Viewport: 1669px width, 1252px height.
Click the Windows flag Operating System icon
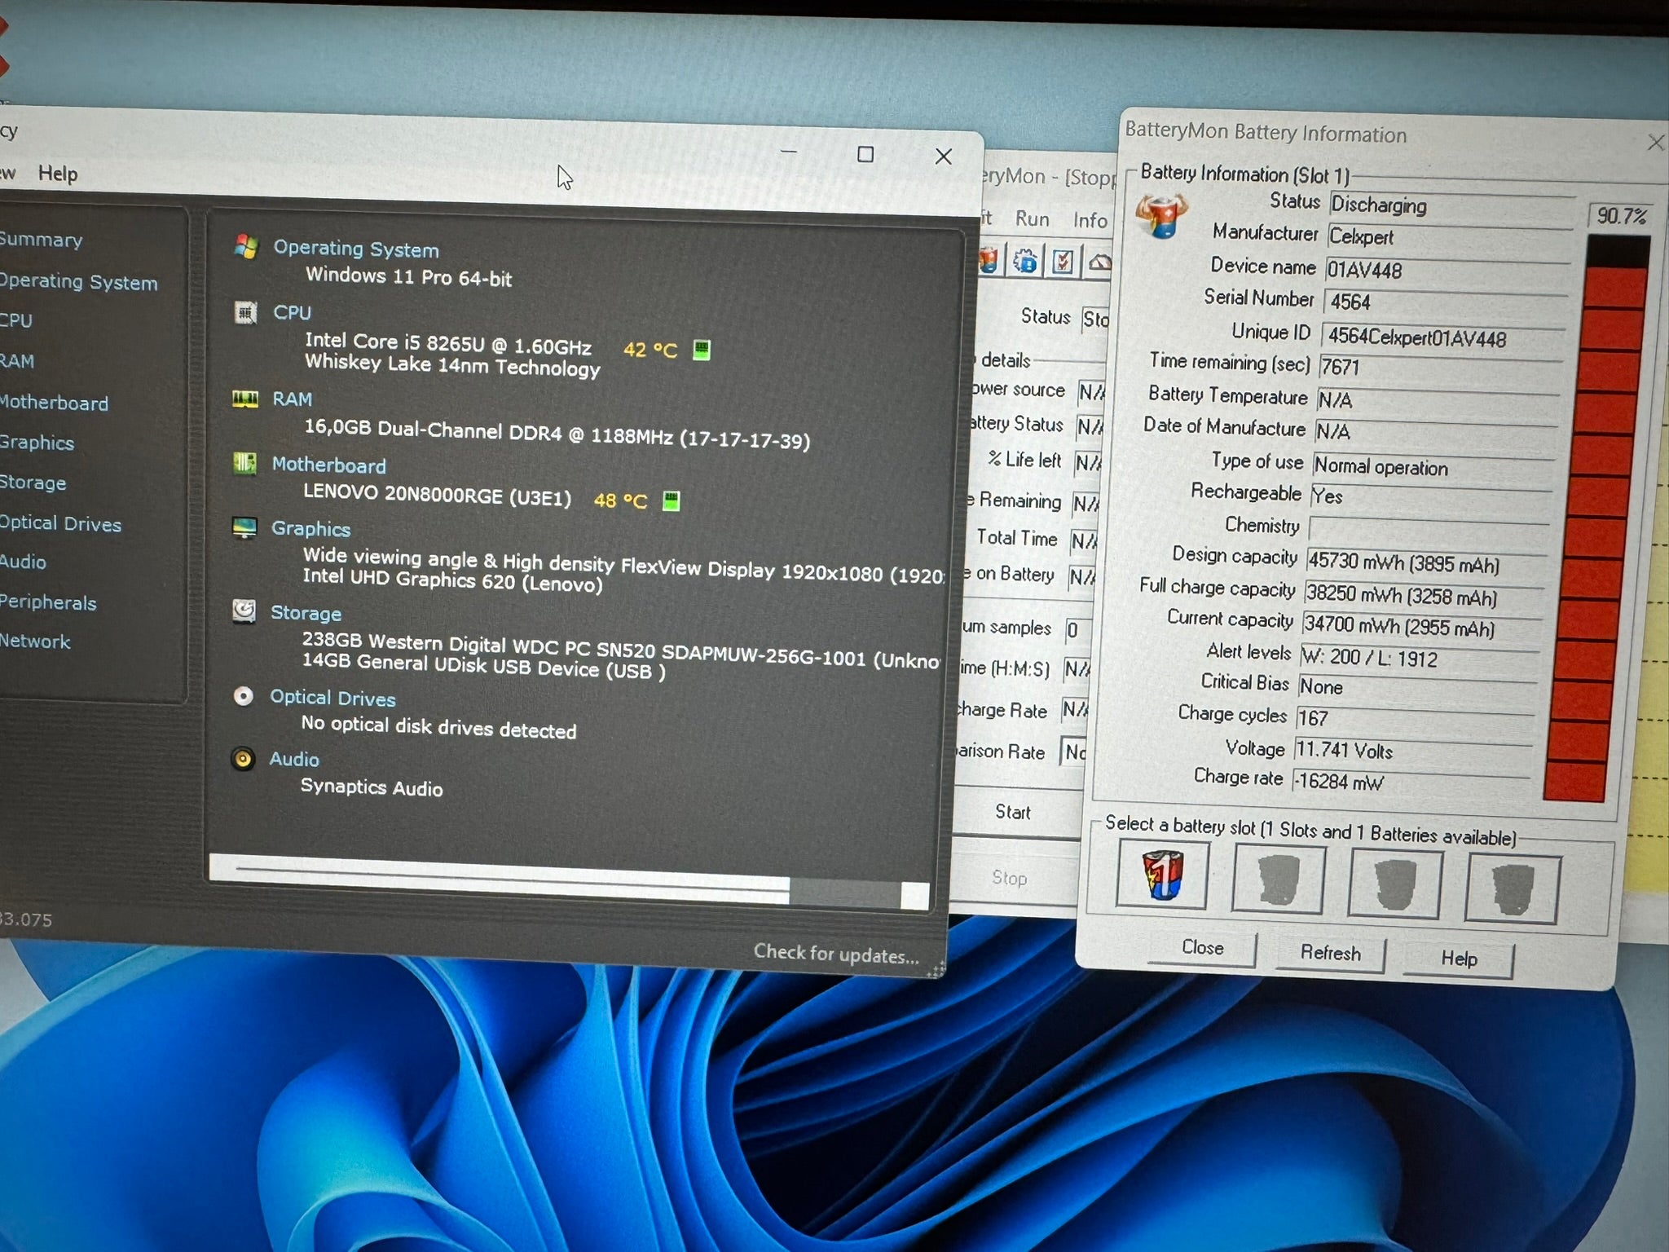click(x=246, y=246)
